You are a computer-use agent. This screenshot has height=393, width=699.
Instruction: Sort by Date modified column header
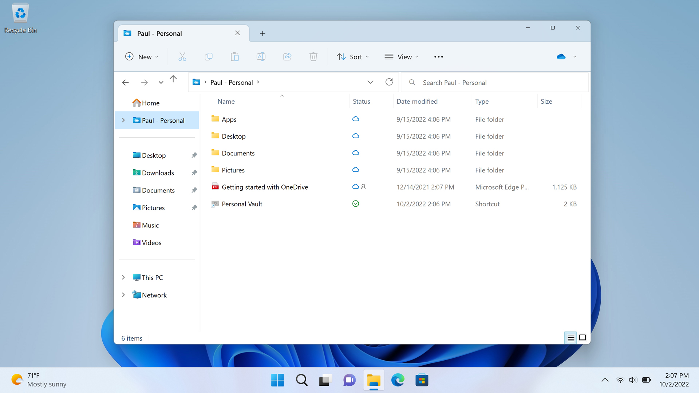coord(417,102)
